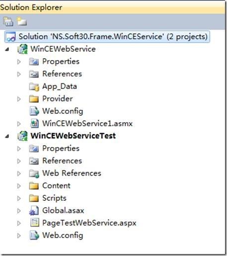
Task: Select Web.config under WinCEWebService project
Action: [x=63, y=111]
